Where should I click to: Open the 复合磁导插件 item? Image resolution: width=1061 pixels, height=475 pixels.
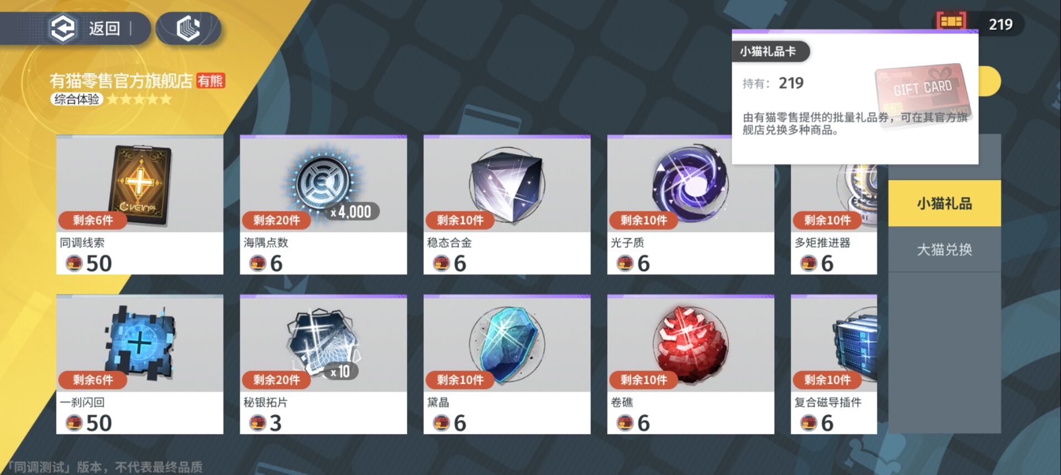(834, 365)
